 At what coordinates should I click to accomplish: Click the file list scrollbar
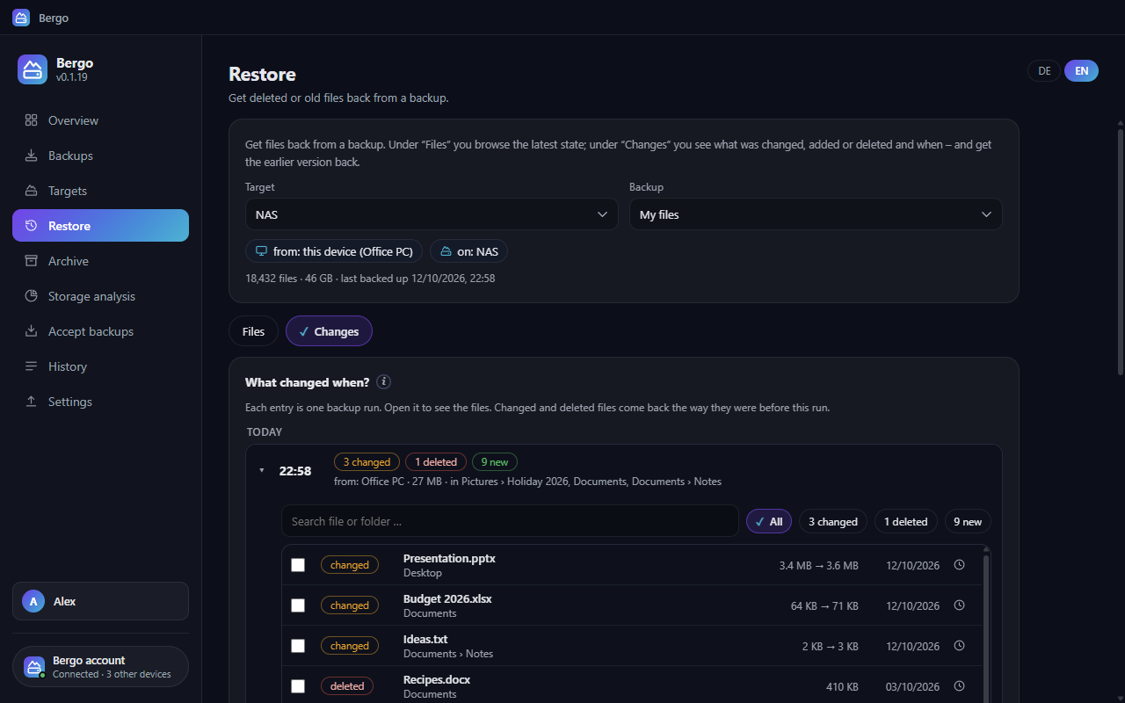click(985, 628)
